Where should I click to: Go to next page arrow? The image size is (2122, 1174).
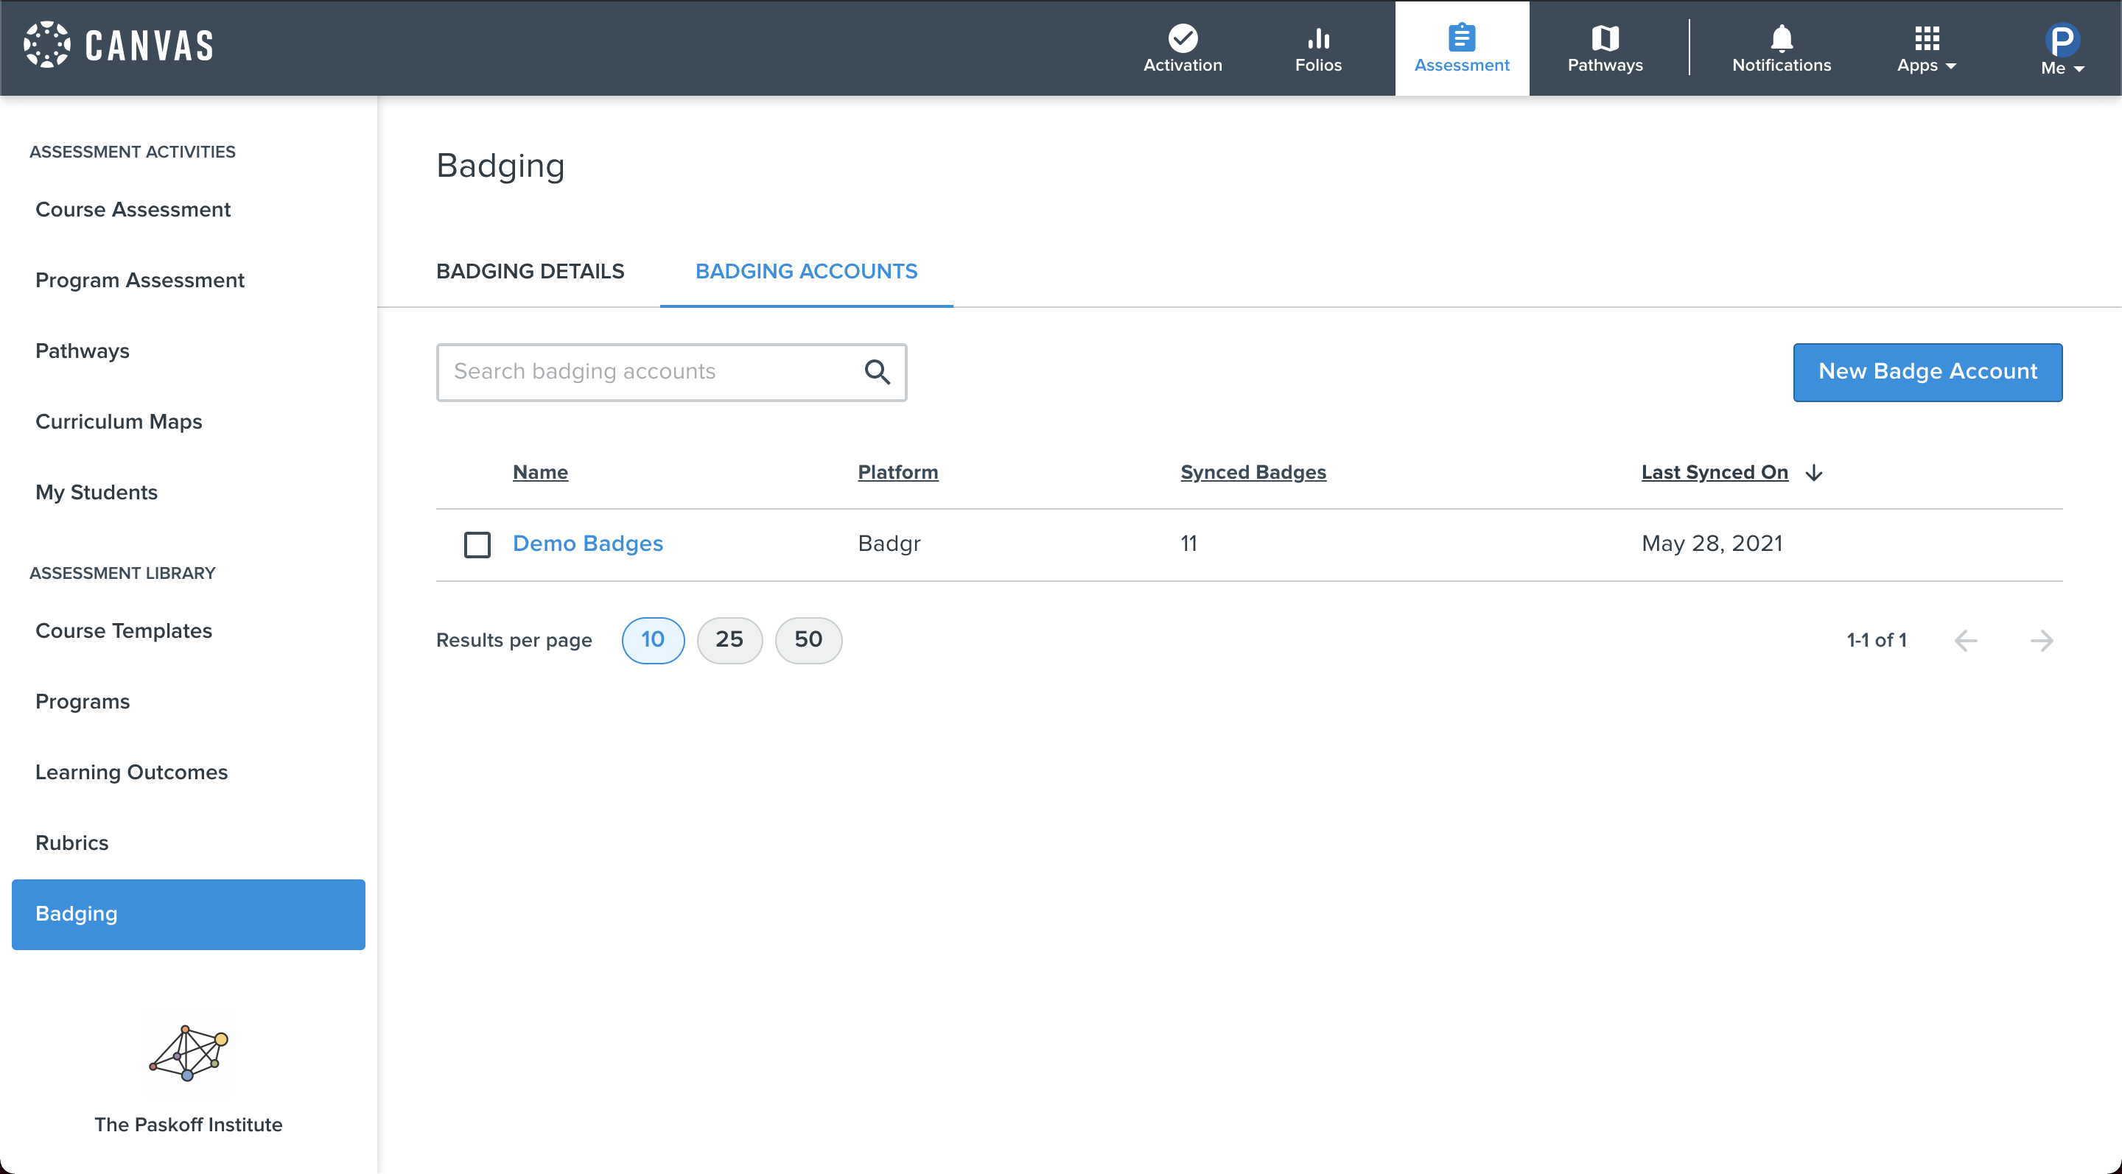[x=2041, y=641]
